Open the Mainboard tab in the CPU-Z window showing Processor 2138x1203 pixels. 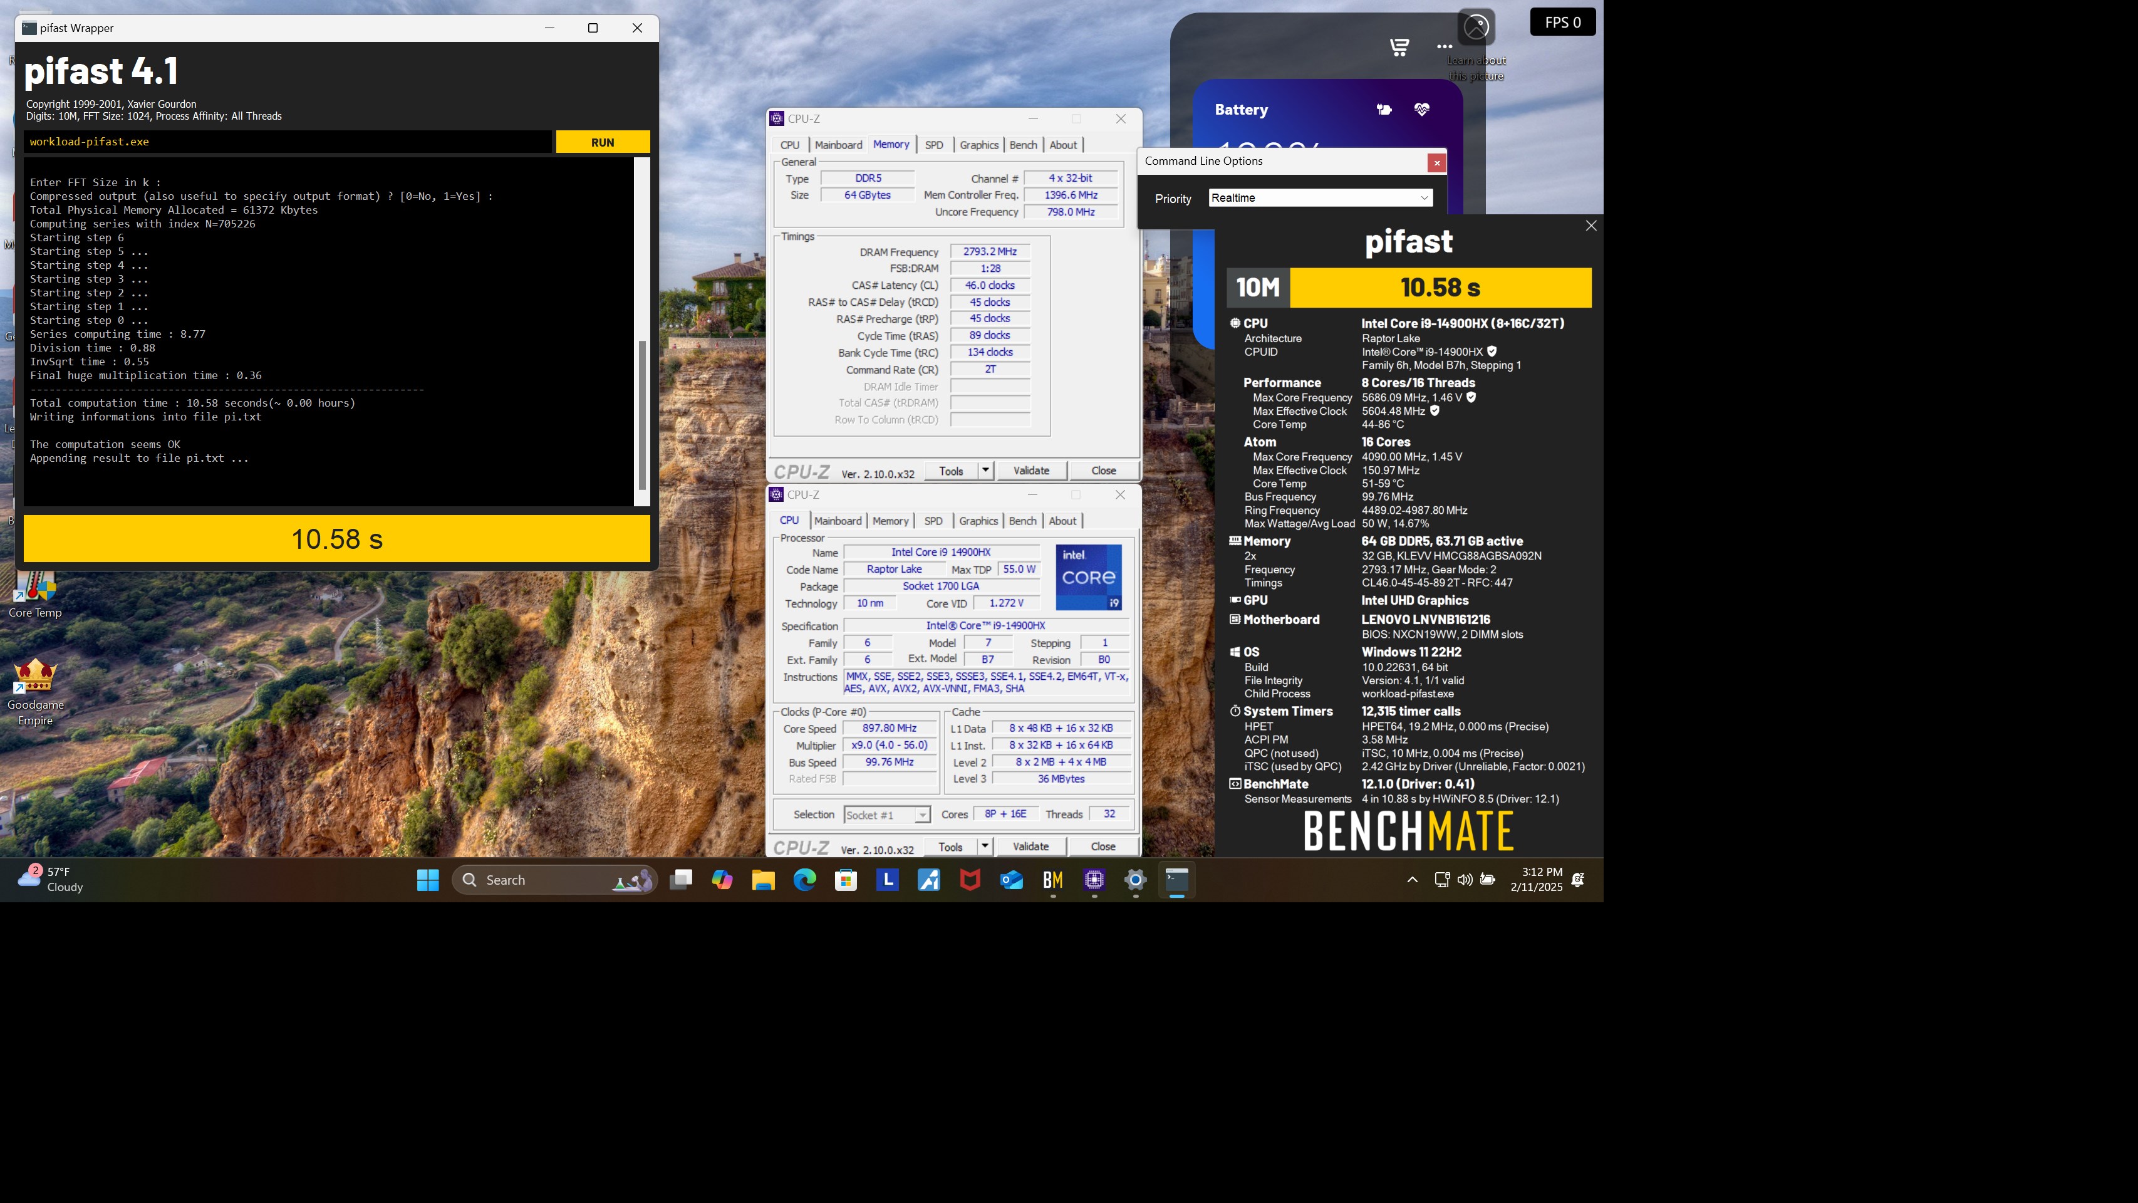point(838,521)
